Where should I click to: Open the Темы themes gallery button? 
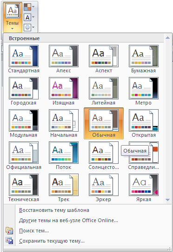(x=13, y=17)
